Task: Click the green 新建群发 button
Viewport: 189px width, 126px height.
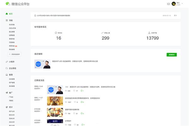Action: (172, 55)
